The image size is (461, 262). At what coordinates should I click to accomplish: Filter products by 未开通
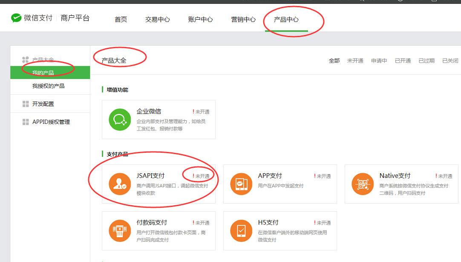[355, 61]
